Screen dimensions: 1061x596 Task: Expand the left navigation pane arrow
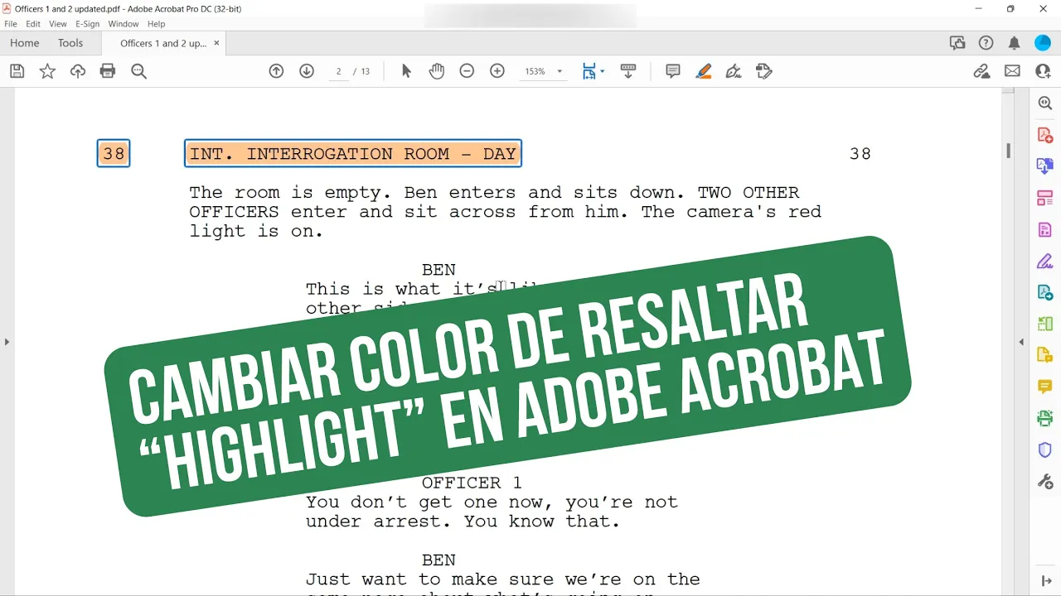[7, 341]
